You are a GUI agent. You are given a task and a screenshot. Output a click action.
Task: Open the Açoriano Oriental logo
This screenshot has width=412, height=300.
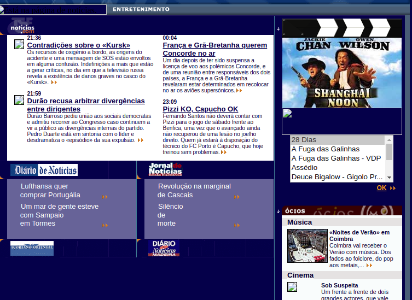[x=32, y=248]
